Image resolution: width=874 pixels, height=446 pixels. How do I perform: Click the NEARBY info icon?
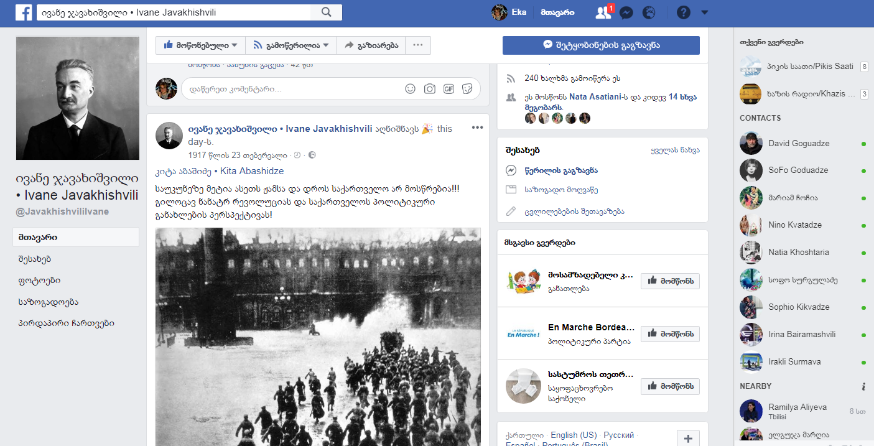pyautogui.click(x=863, y=386)
